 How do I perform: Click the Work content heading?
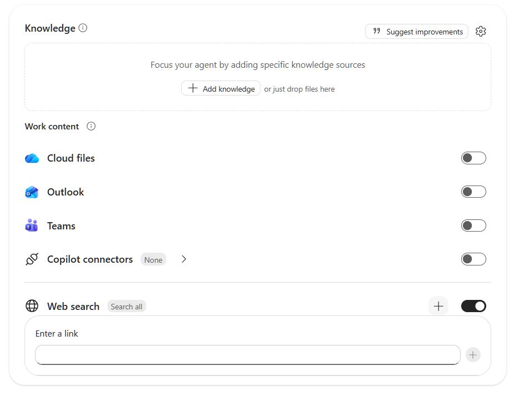pyautogui.click(x=52, y=127)
